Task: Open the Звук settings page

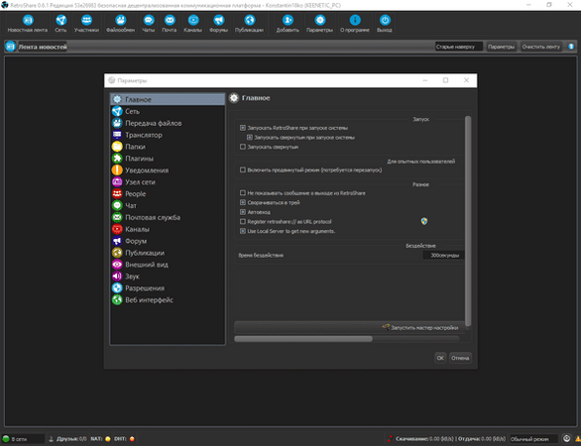Action: [x=168, y=277]
